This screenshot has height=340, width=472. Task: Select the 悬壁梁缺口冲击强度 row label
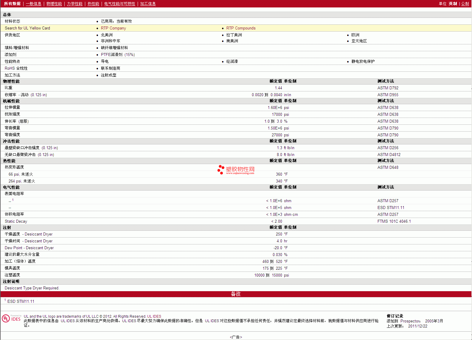click(x=31, y=148)
